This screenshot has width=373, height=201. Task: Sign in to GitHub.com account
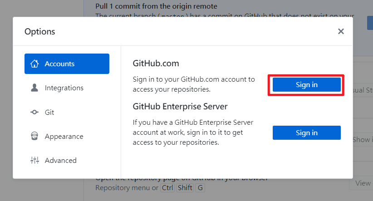(x=306, y=85)
